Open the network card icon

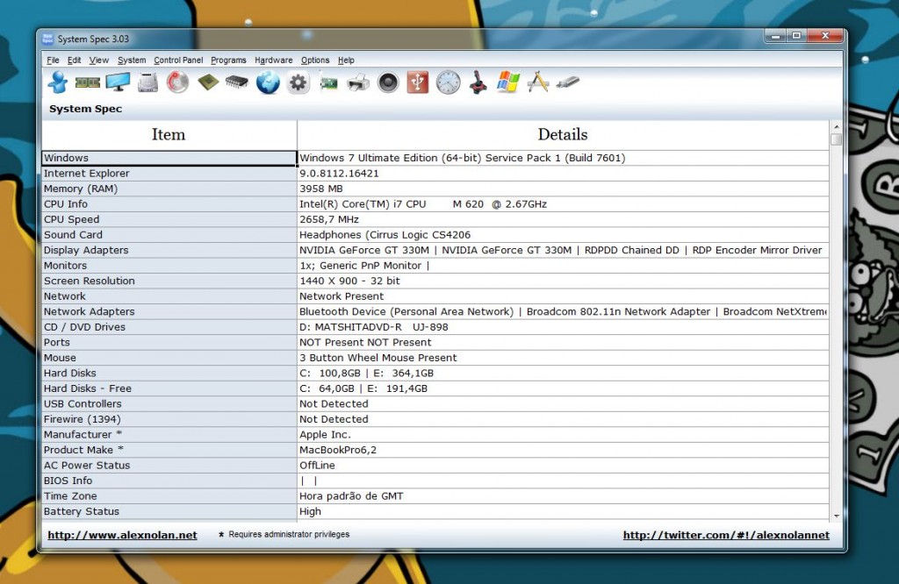point(328,83)
